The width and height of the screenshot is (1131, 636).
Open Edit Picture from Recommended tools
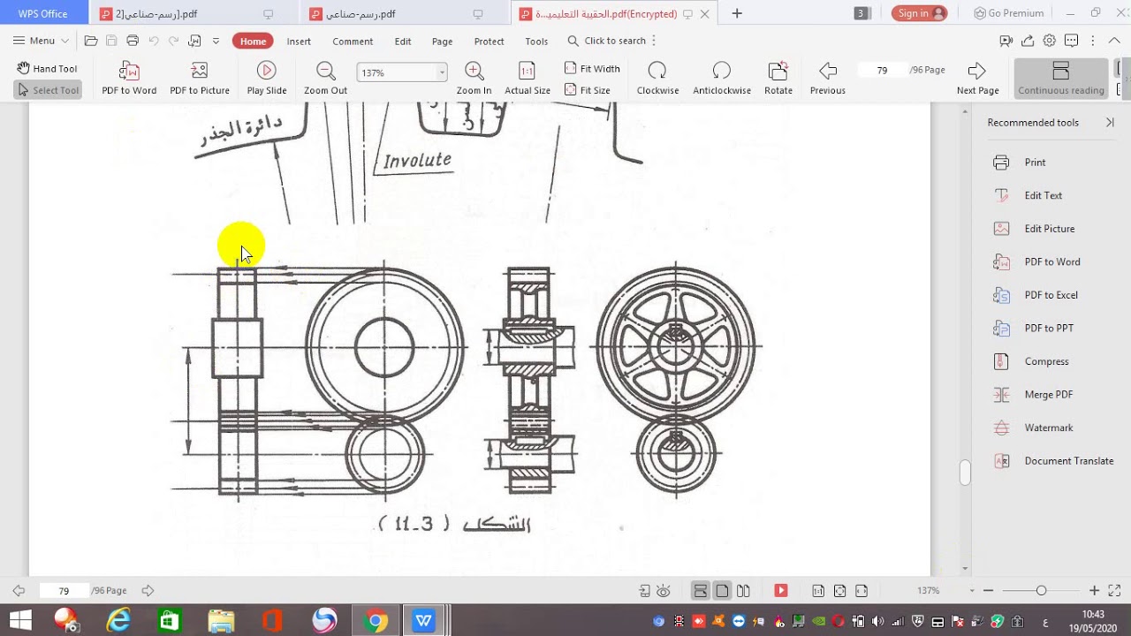[1050, 229]
